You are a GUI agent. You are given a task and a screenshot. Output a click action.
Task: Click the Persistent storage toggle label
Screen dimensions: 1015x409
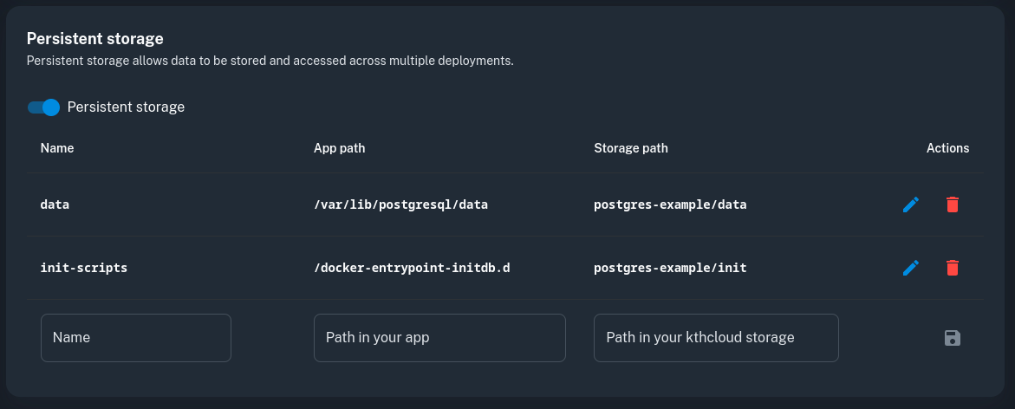click(x=126, y=107)
